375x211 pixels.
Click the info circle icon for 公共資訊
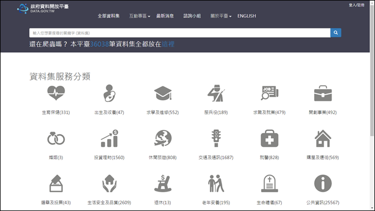323,184
